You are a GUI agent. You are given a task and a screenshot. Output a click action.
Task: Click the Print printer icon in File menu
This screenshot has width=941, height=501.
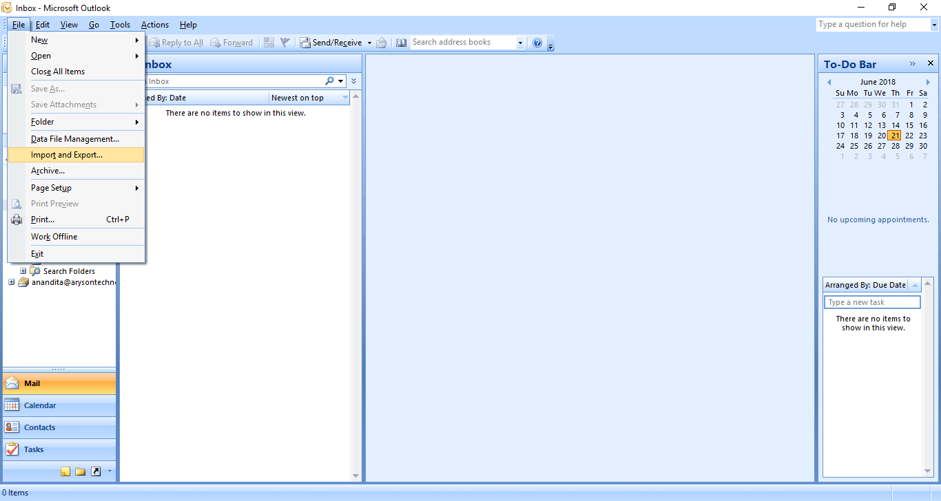17,220
